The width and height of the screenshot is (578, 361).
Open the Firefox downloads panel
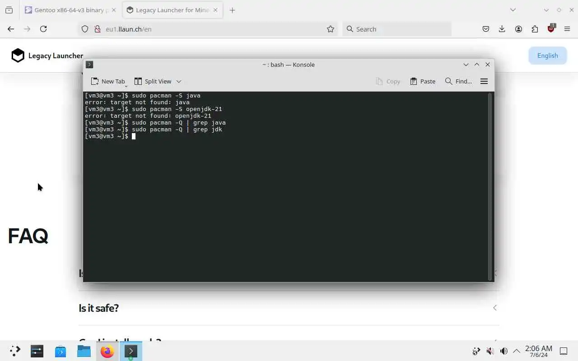tap(502, 29)
